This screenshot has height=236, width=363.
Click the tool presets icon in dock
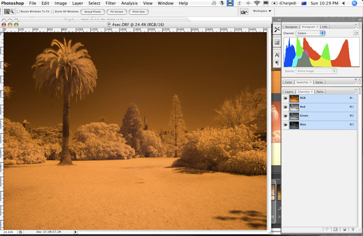pyautogui.click(x=277, y=30)
